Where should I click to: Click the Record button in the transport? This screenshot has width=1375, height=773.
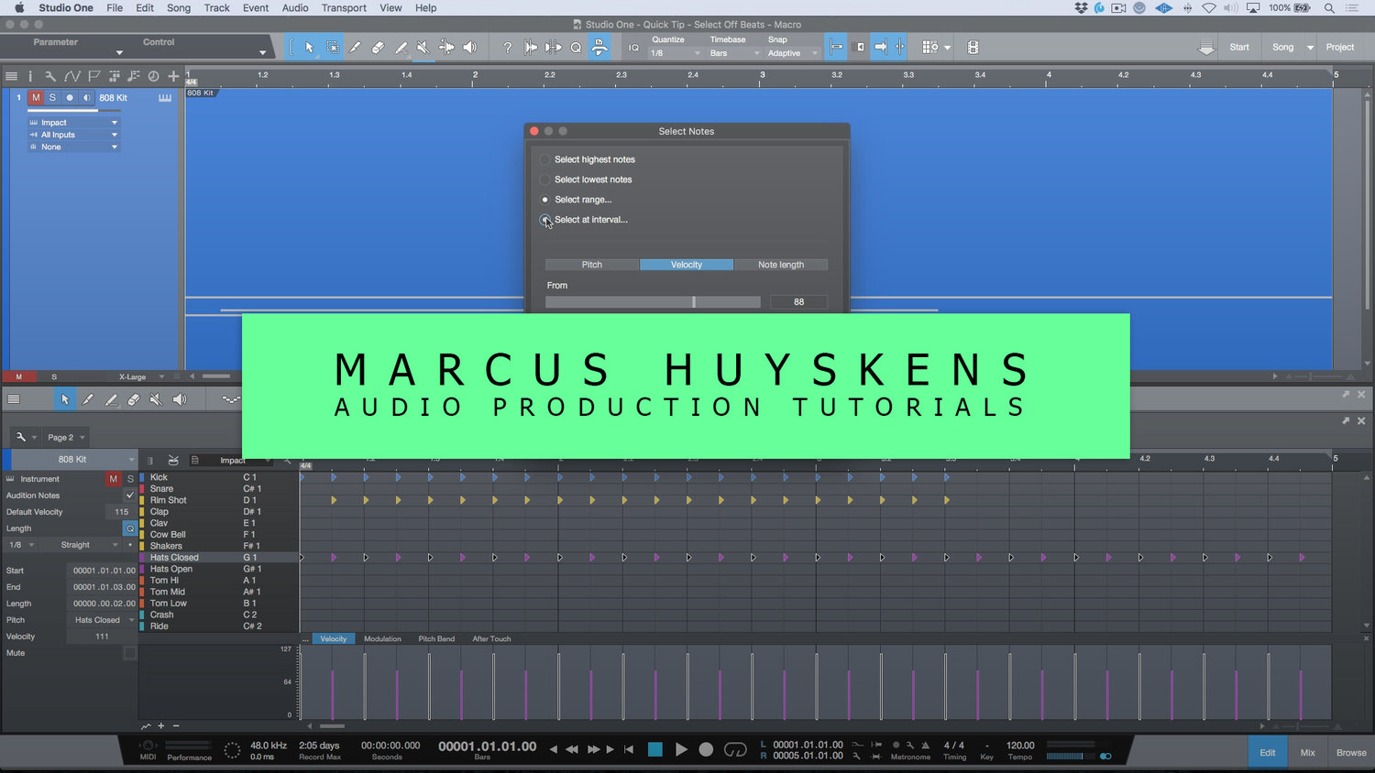(706, 749)
